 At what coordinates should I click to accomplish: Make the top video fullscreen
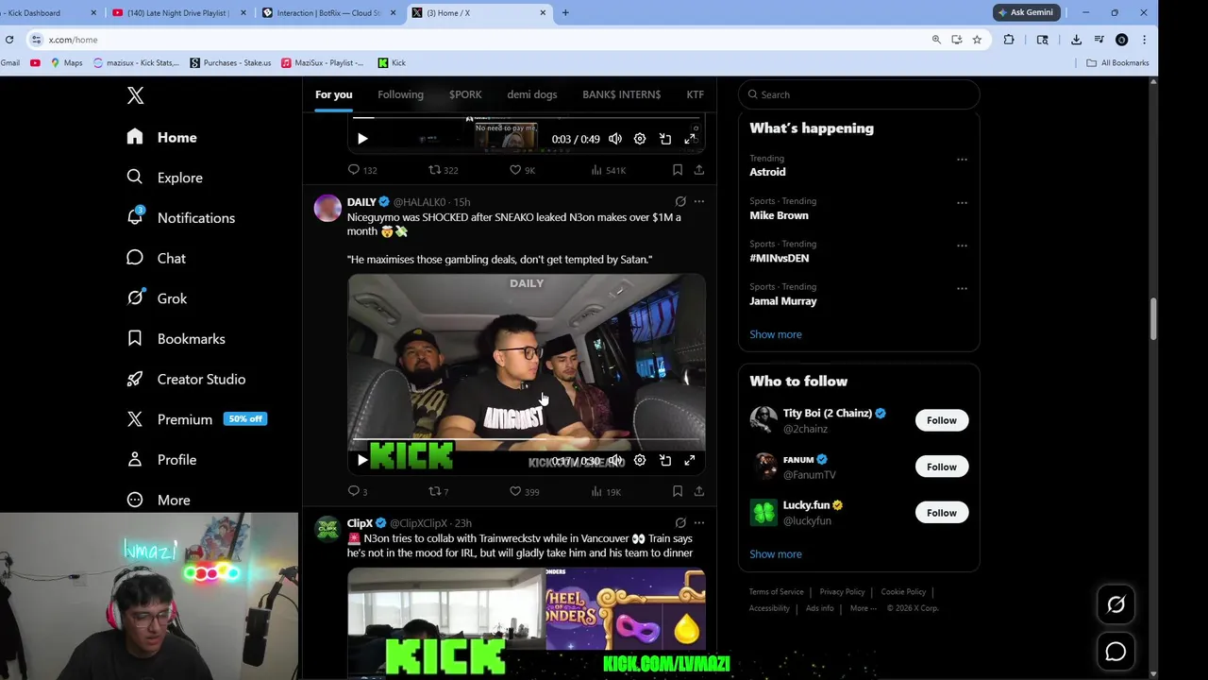point(690,139)
